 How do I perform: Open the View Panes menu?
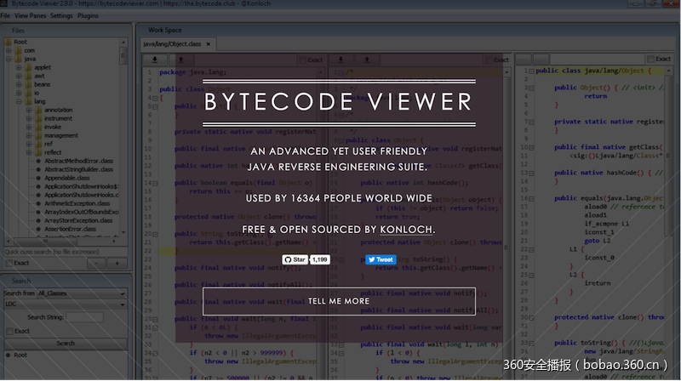(x=31, y=15)
